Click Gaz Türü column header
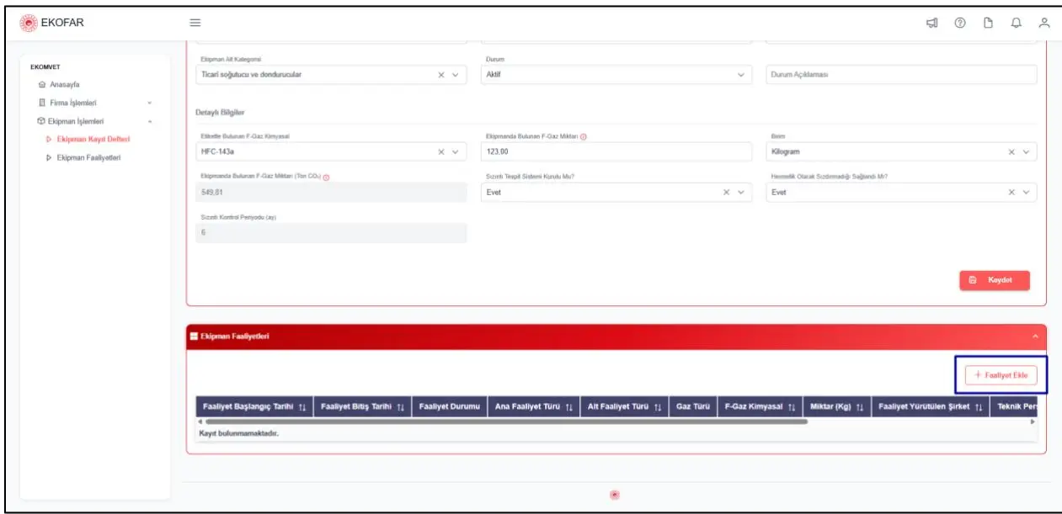Image resolution: width=1062 pixels, height=514 pixels. point(693,407)
